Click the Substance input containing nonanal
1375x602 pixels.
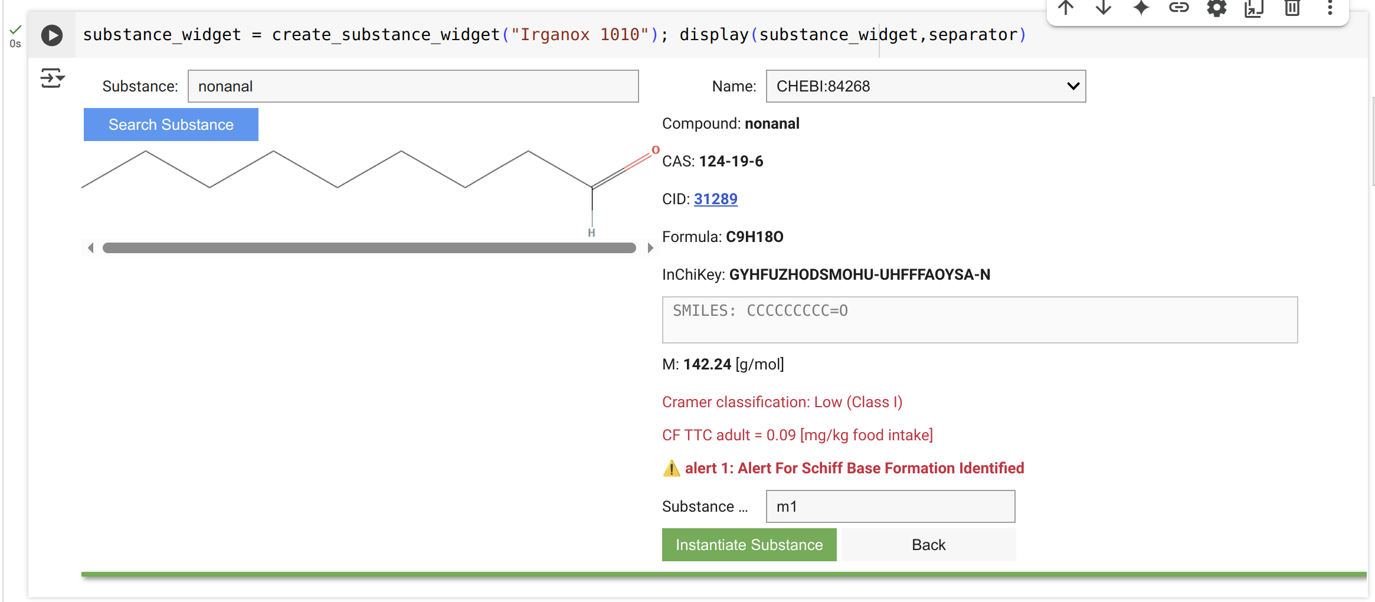click(x=413, y=86)
